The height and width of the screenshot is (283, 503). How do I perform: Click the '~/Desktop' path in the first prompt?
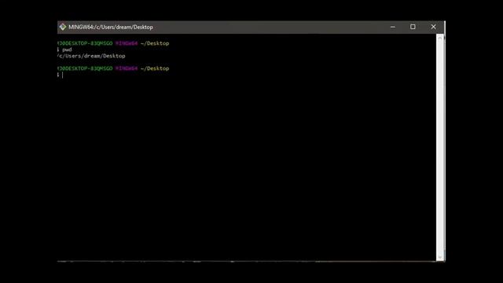[x=155, y=43]
